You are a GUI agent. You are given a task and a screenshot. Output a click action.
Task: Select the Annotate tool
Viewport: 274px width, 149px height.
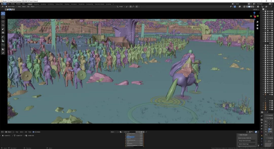[x=3, y=37]
